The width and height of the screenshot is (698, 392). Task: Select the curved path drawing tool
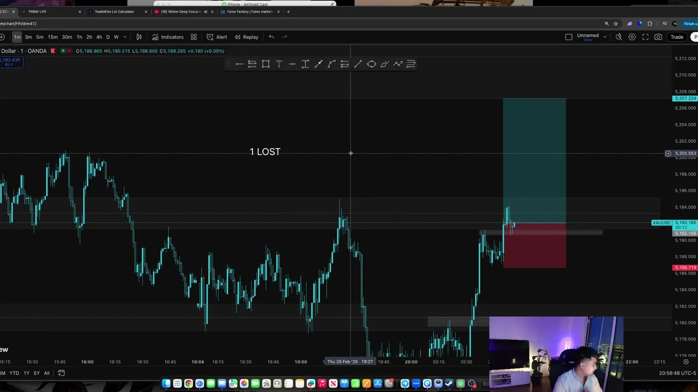tap(332, 64)
